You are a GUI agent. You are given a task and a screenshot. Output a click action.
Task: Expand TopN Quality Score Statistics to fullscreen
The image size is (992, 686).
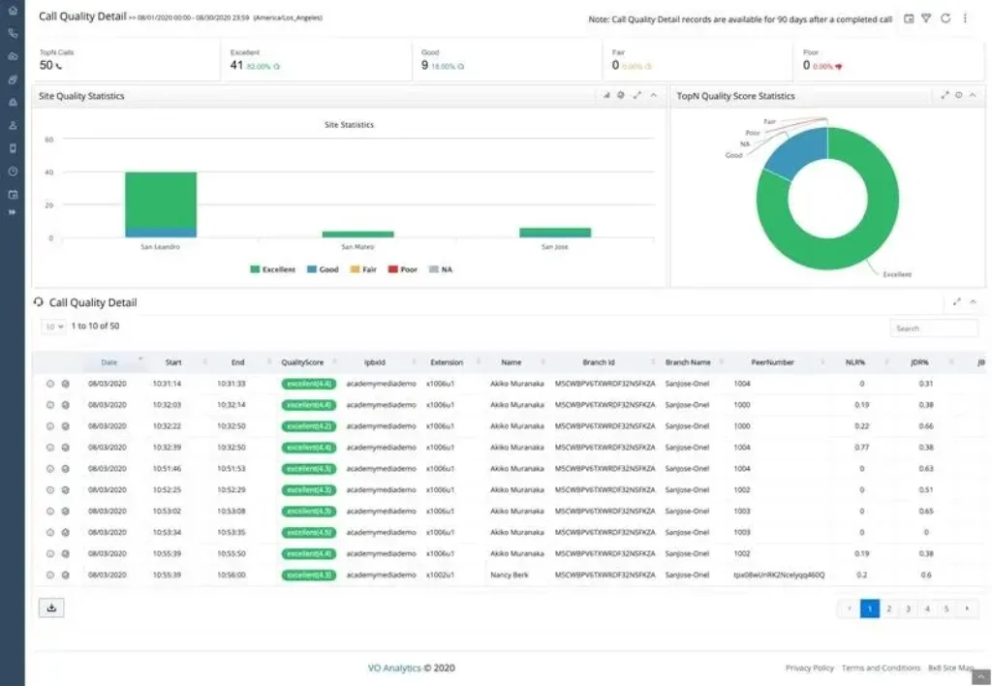tap(946, 96)
